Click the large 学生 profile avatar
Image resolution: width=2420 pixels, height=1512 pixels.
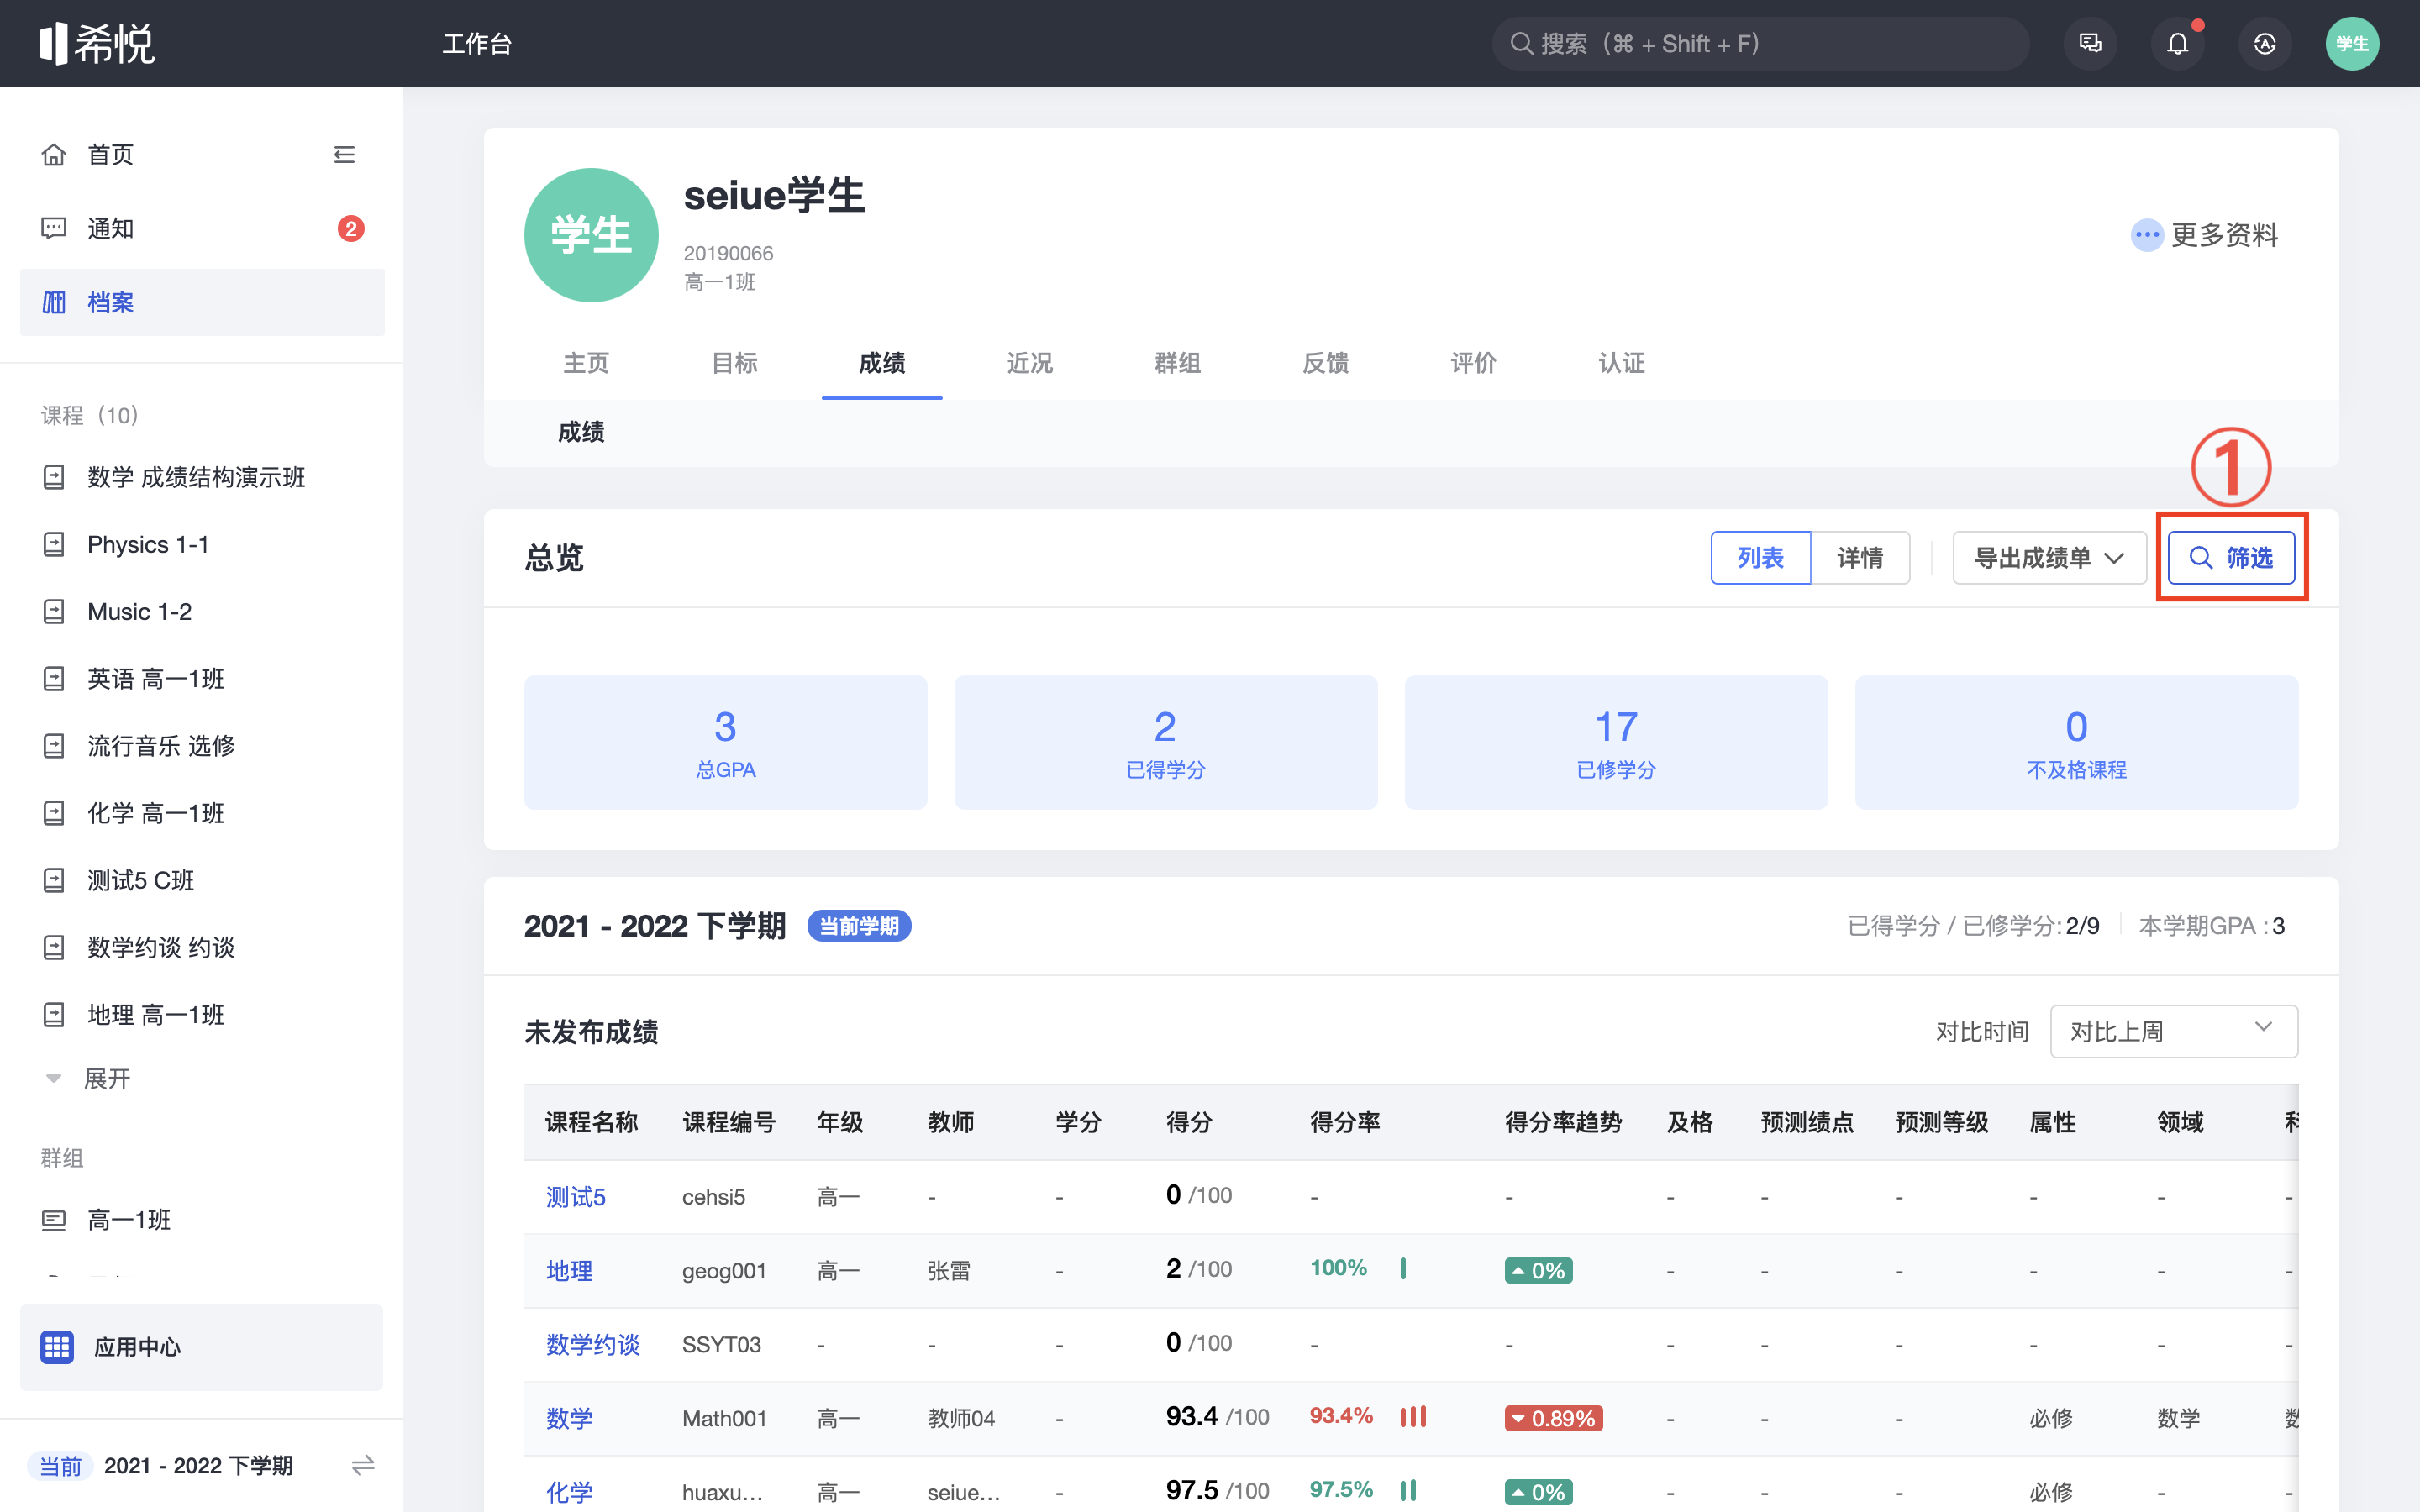[591, 235]
